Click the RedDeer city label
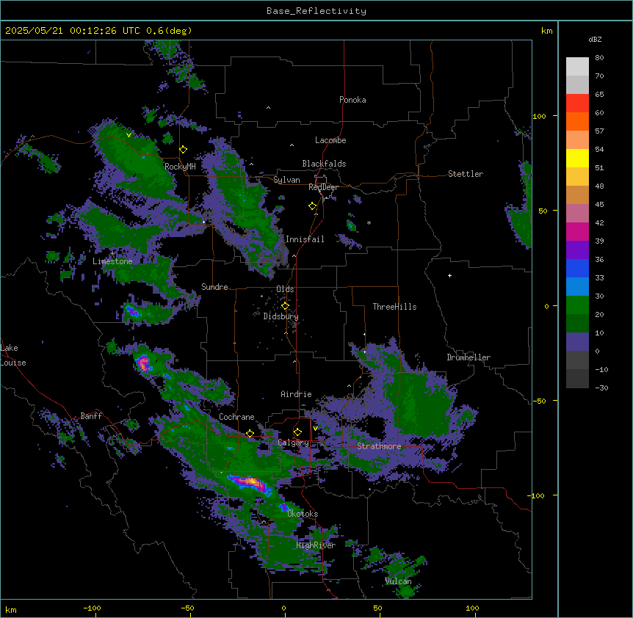 (323, 187)
